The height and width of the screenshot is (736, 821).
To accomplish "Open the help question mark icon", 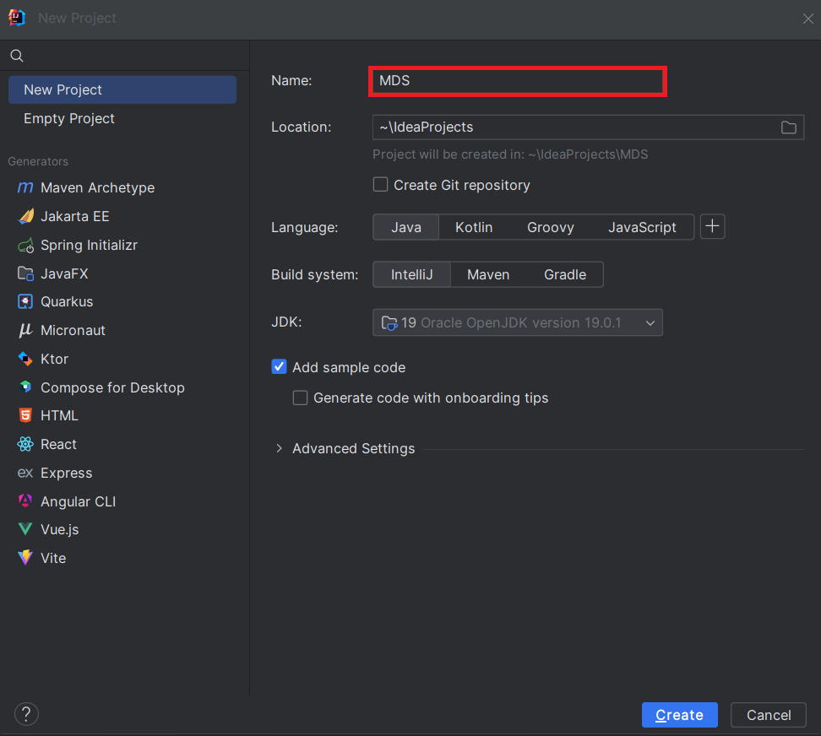I will [x=26, y=714].
